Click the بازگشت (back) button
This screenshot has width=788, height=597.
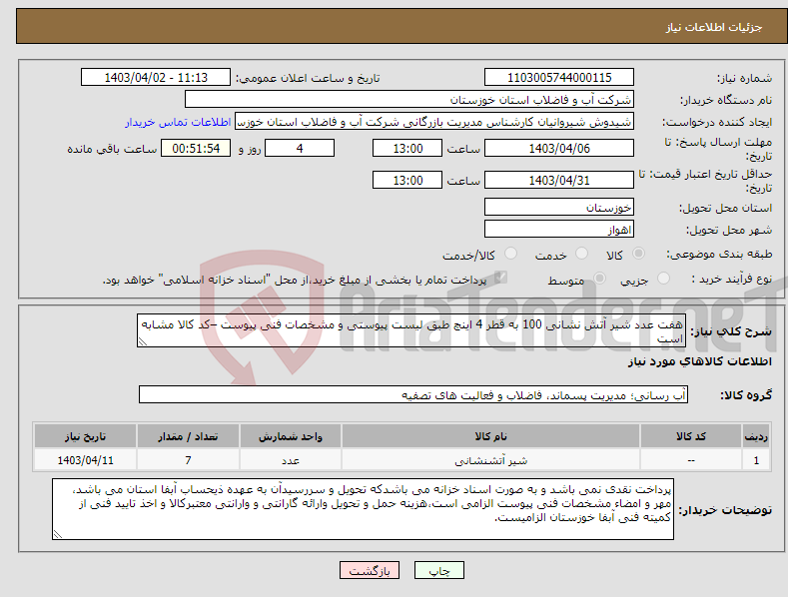click(x=370, y=570)
